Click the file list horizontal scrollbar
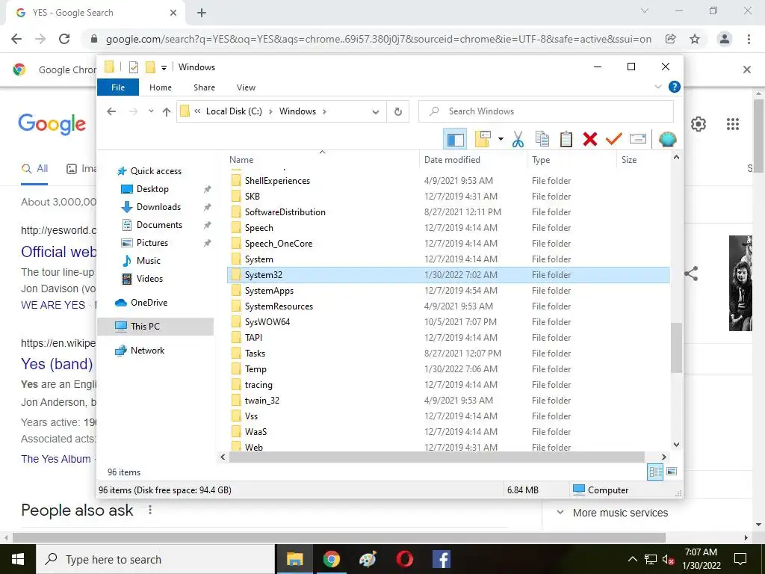The width and height of the screenshot is (765, 574). tap(436, 457)
